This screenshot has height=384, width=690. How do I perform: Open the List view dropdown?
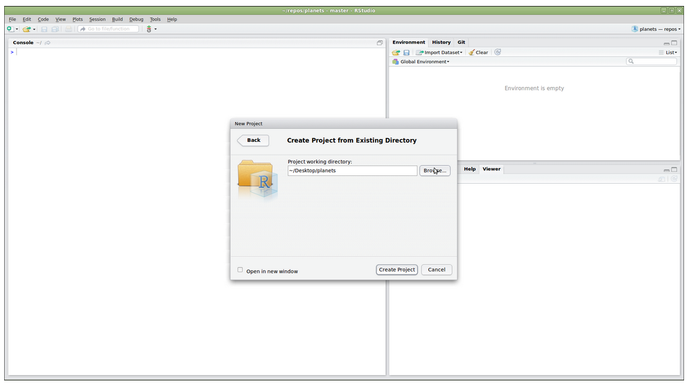click(668, 52)
